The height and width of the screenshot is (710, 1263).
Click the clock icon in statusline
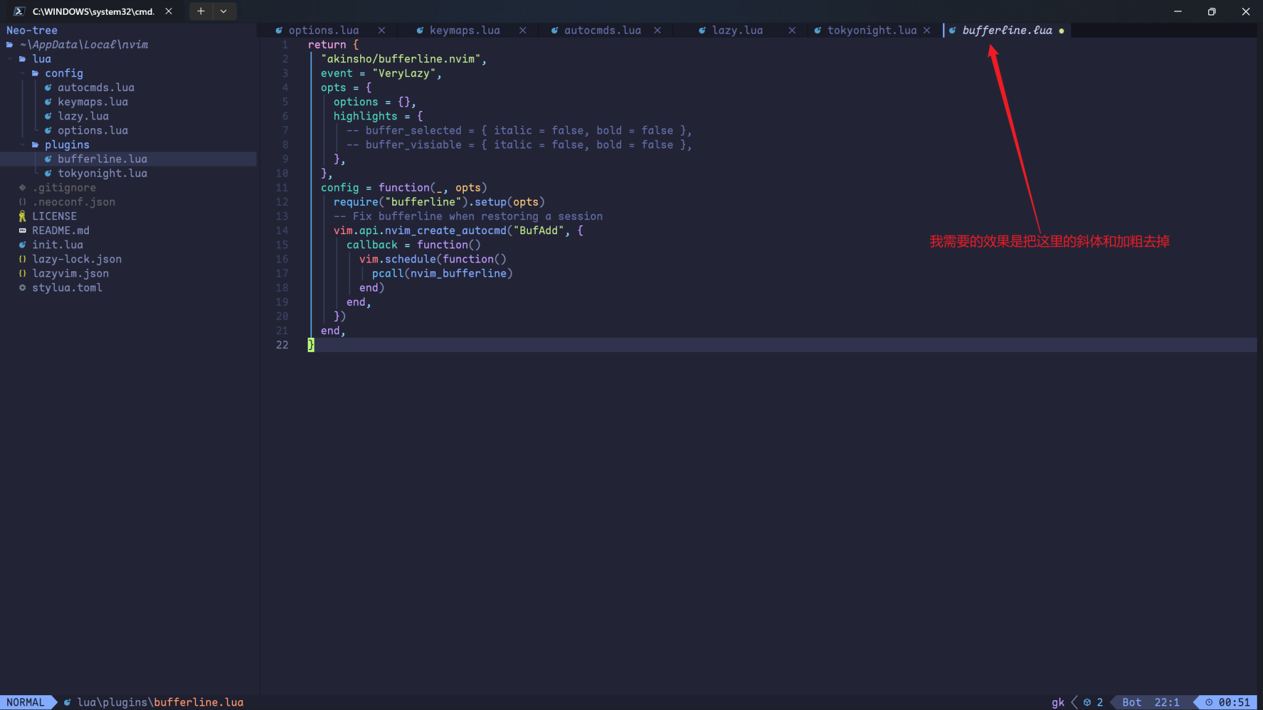pyautogui.click(x=1209, y=702)
